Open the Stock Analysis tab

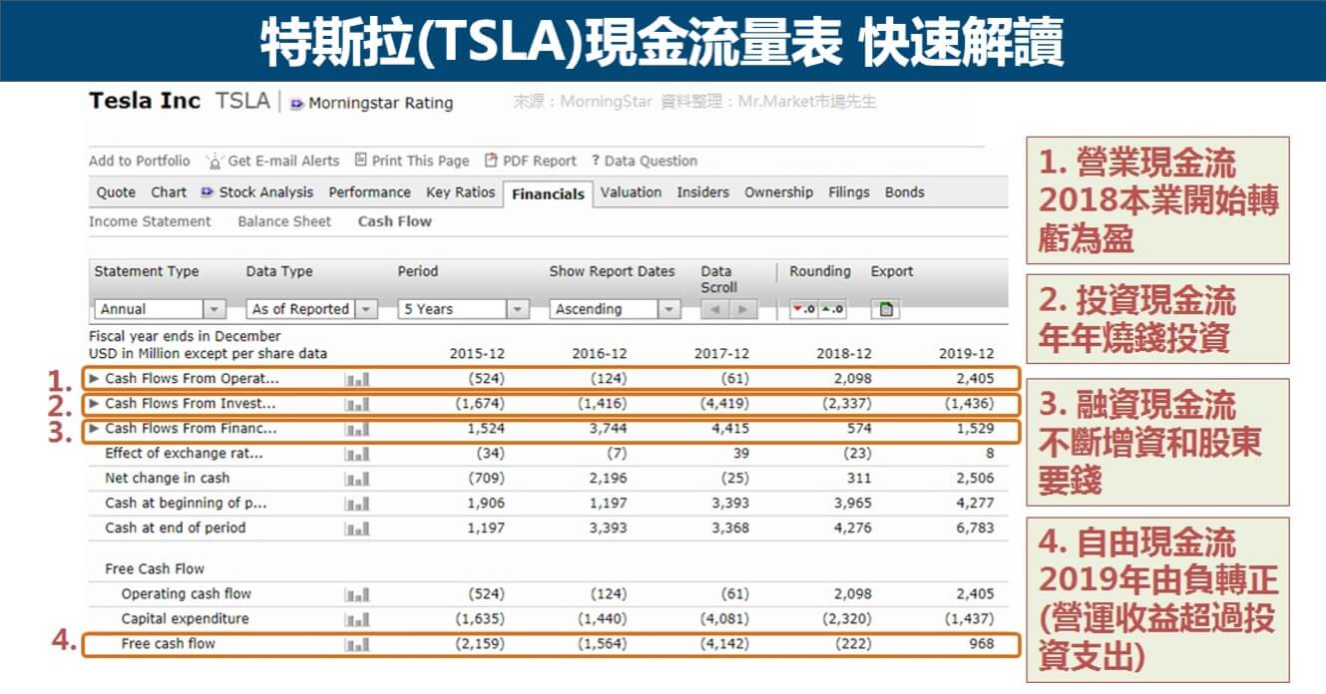[256, 192]
